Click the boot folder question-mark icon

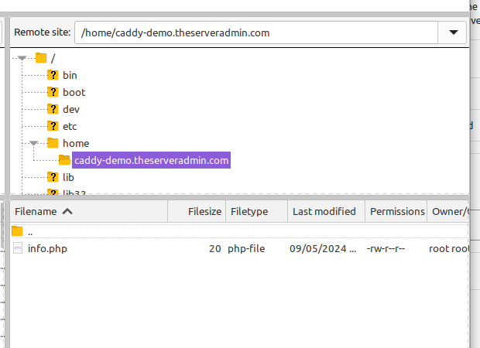(x=53, y=92)
